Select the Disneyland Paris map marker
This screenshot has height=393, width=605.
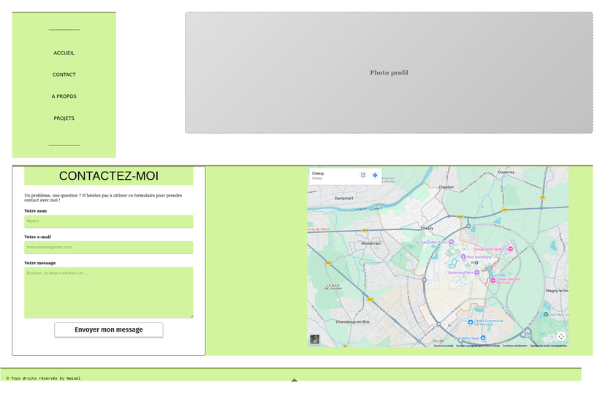pos(477,272)
